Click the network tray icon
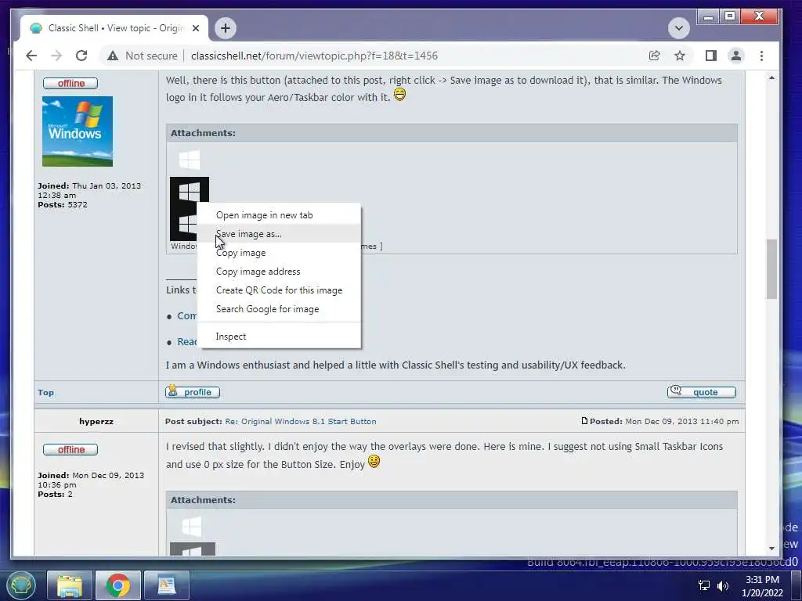The height and width of the screenshot is (601, 802). (x=704, y=585)
